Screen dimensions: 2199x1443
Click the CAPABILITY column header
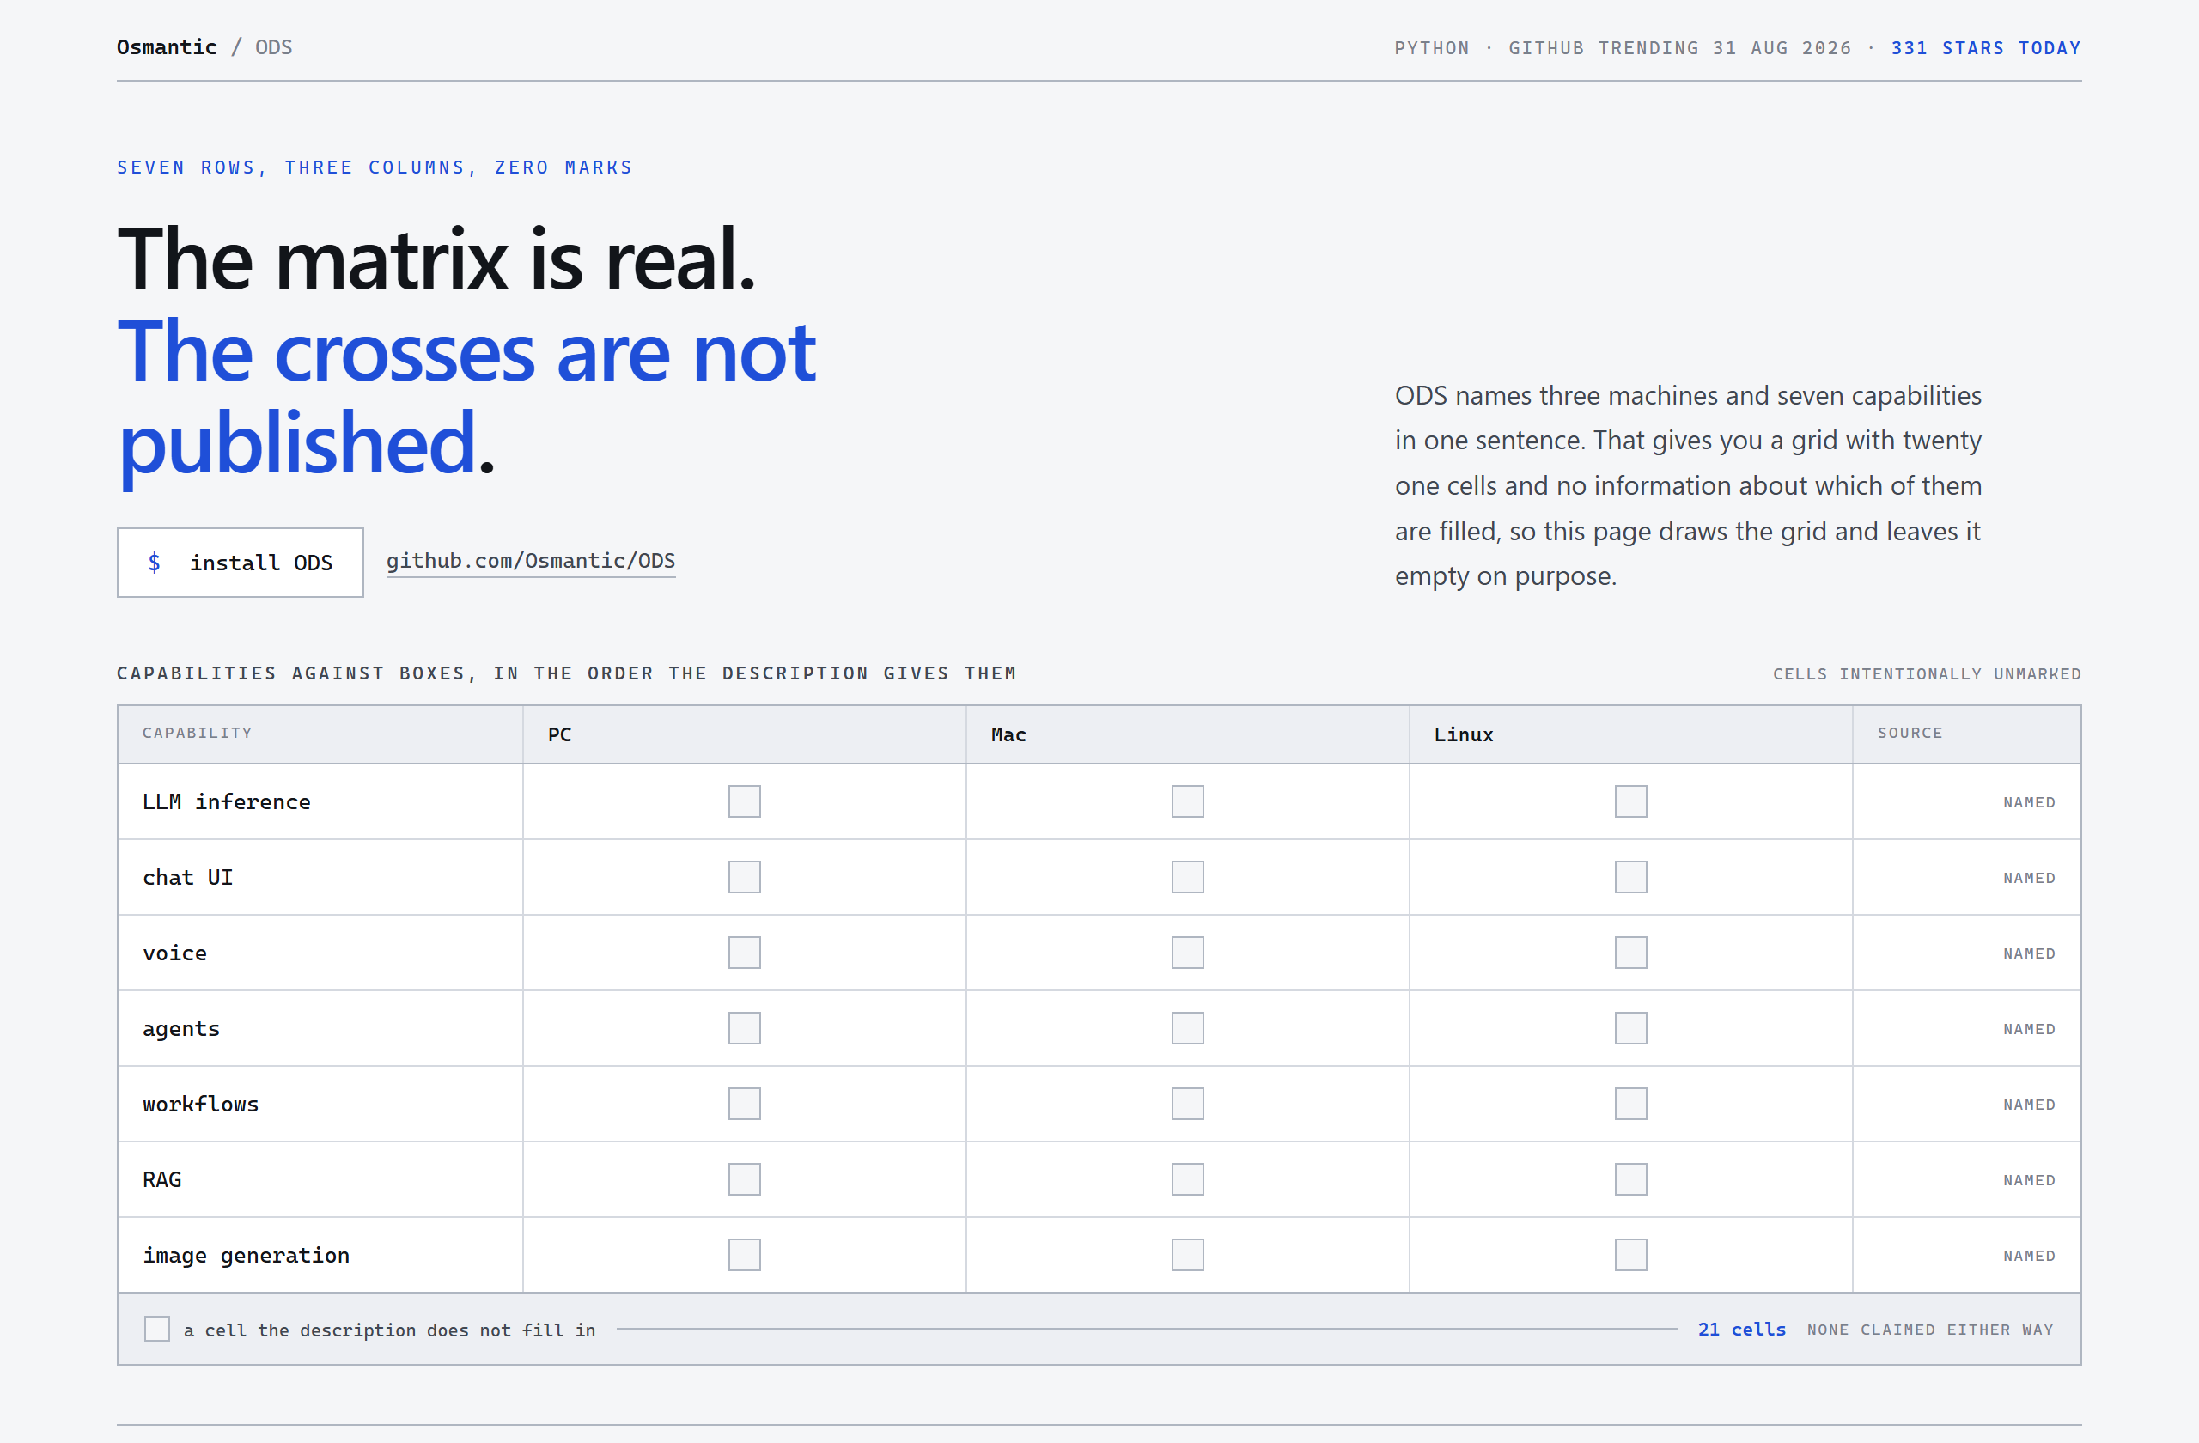coord(197,733)
